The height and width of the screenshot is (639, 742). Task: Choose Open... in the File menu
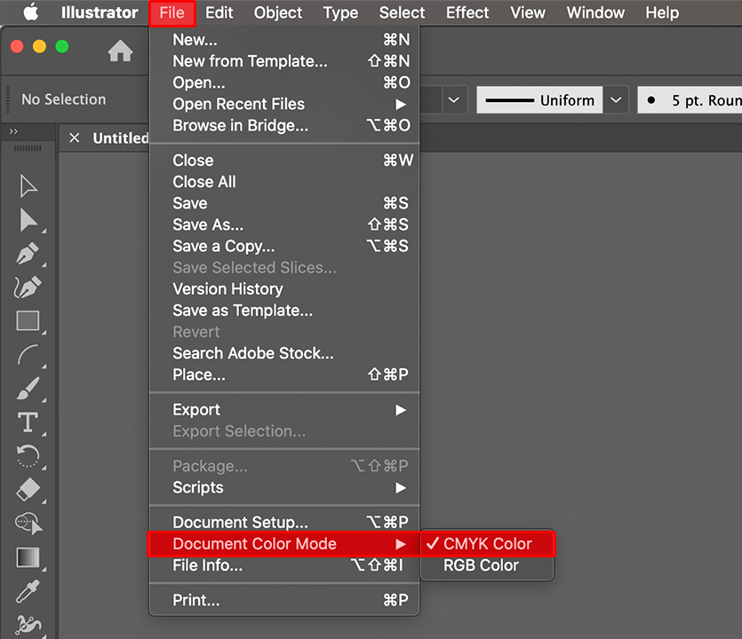click(284, 83)
